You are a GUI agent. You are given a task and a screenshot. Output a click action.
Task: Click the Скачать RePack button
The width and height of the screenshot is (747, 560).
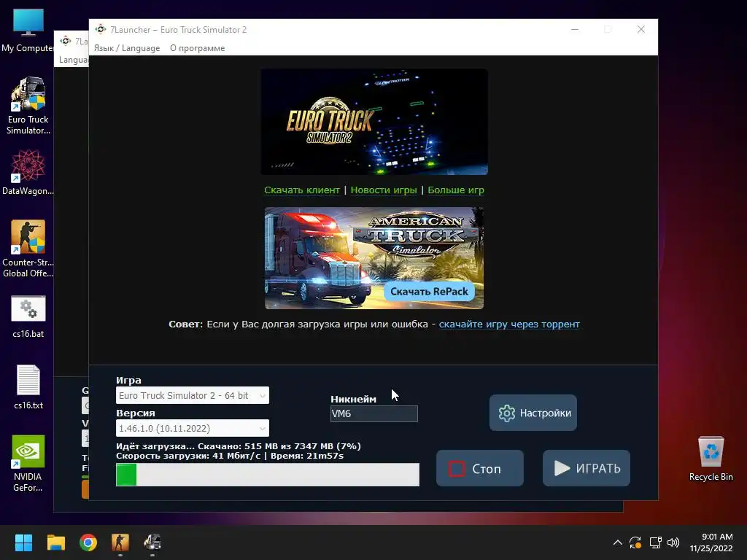[x=429, y=292]
